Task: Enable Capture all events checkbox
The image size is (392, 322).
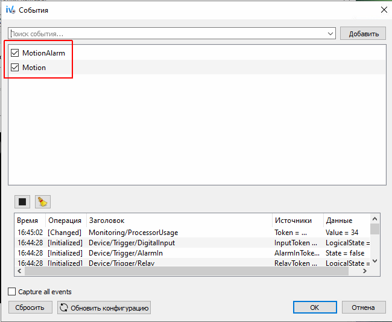Action: pyautogui.click(x=11, y=292)
